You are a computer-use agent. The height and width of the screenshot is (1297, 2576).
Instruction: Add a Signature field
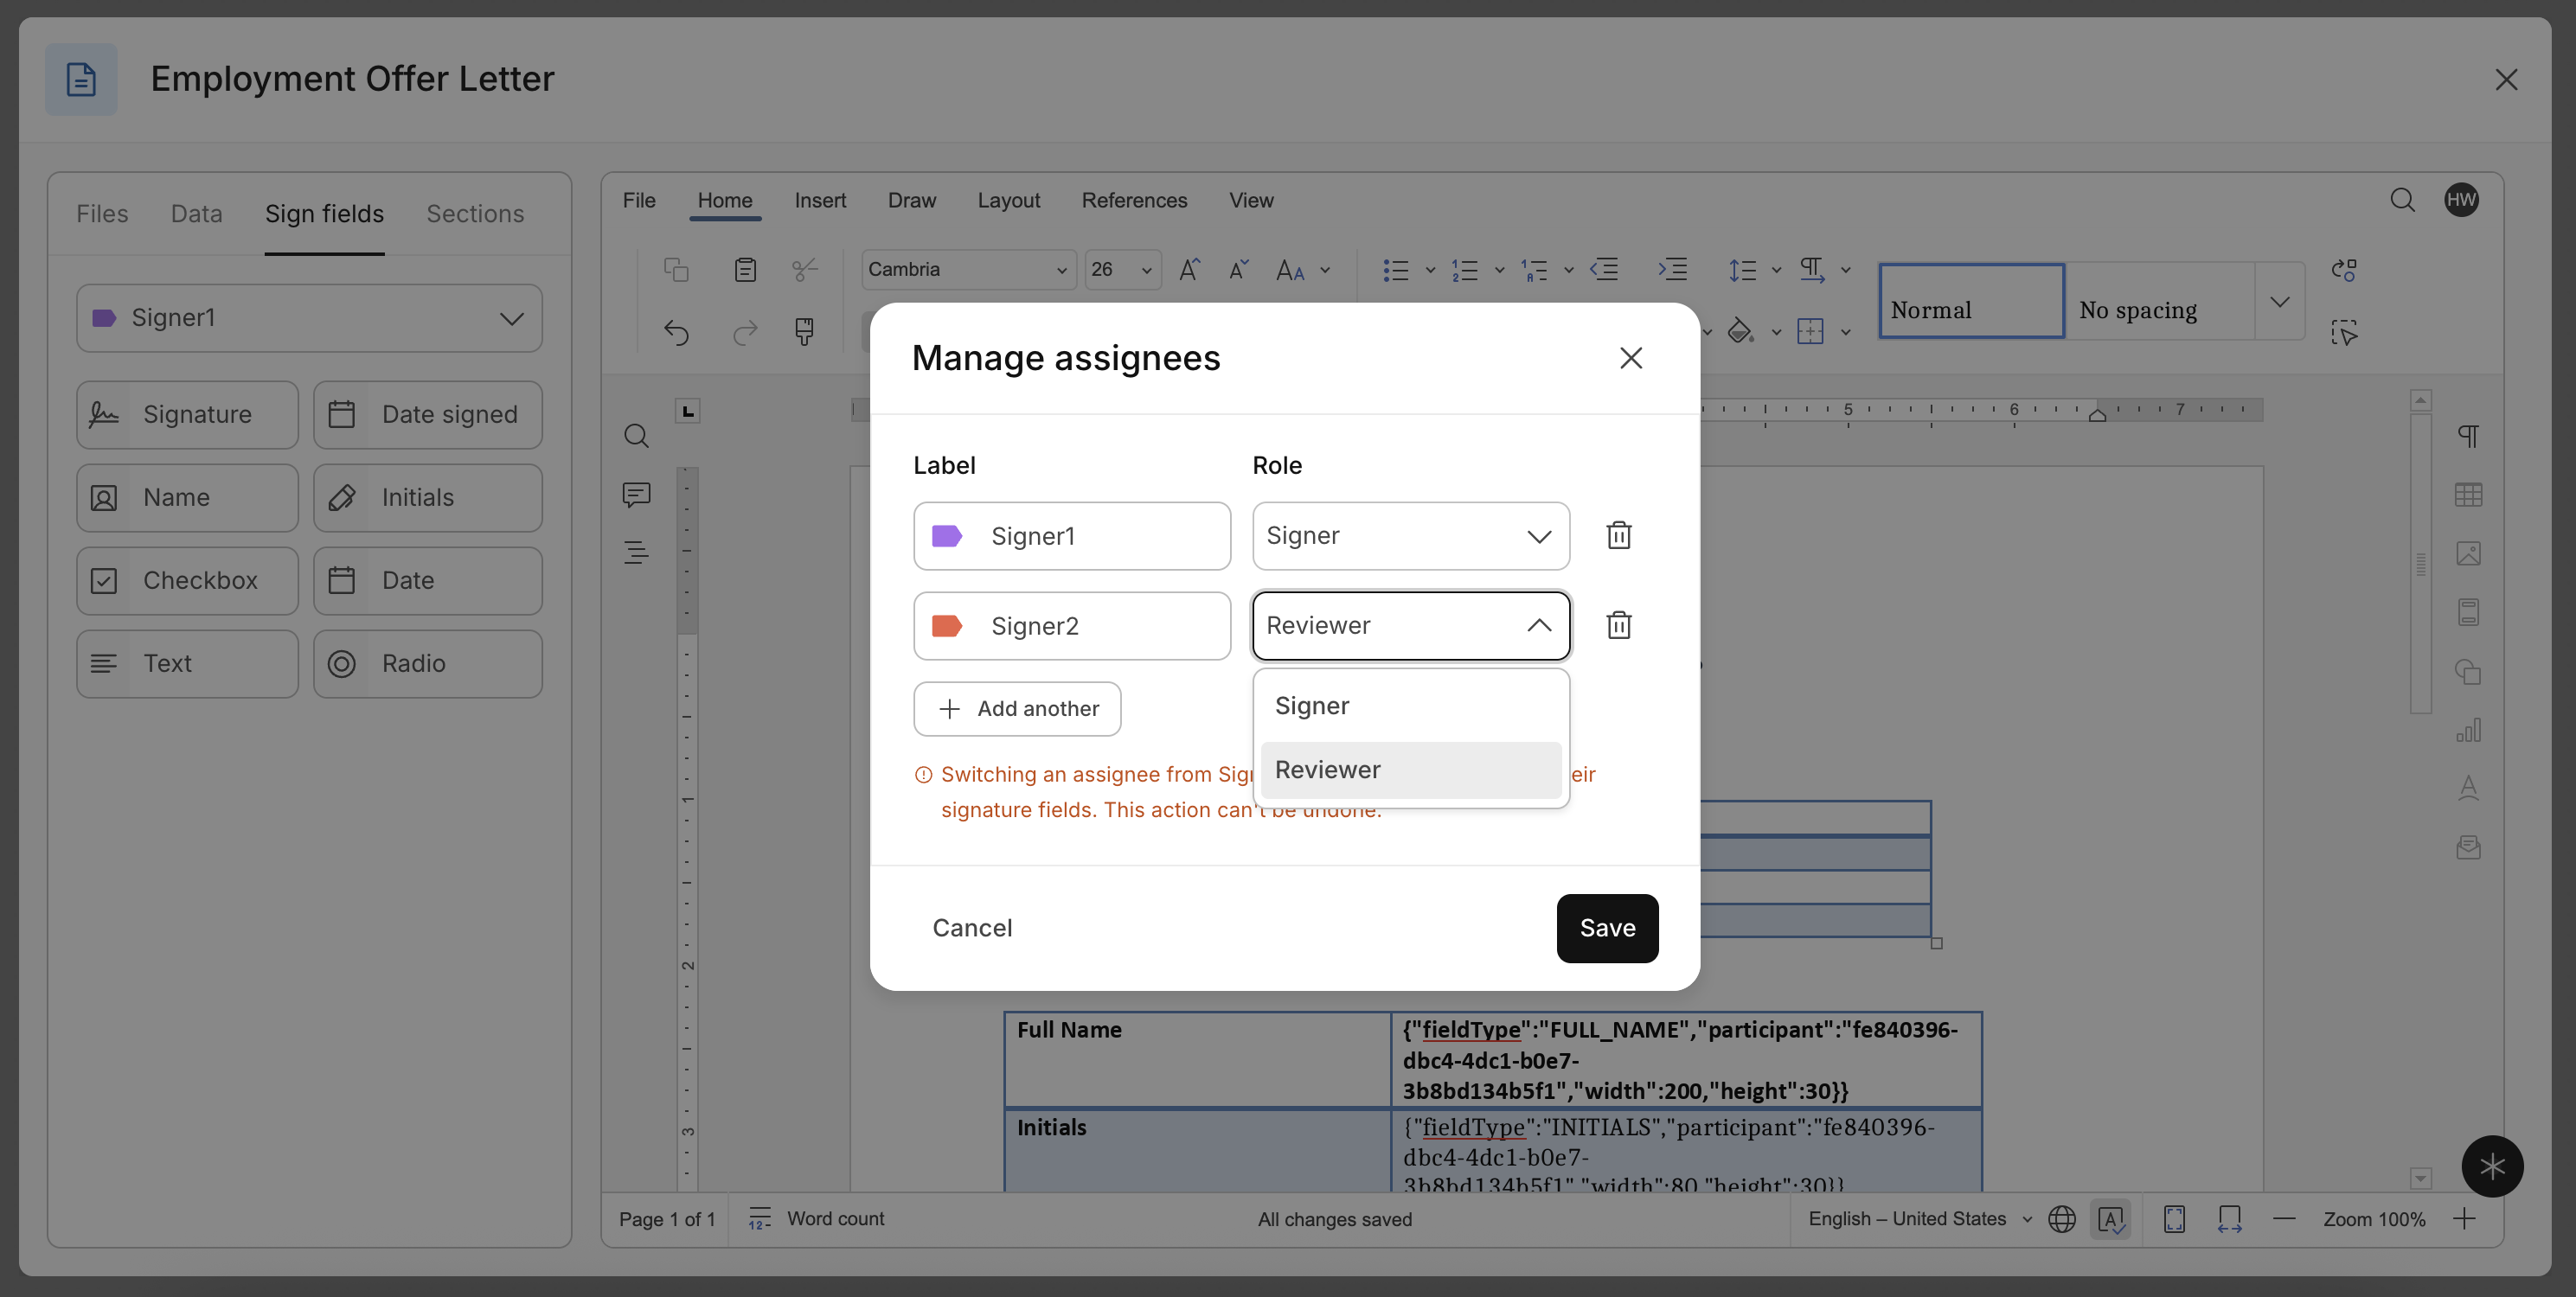coord(188,415)
